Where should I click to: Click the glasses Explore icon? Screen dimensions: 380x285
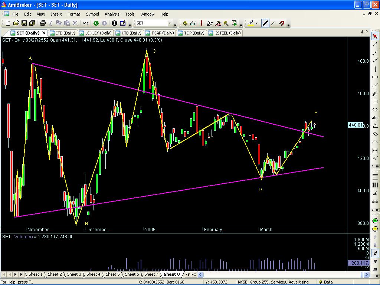[x=193, y=23]
